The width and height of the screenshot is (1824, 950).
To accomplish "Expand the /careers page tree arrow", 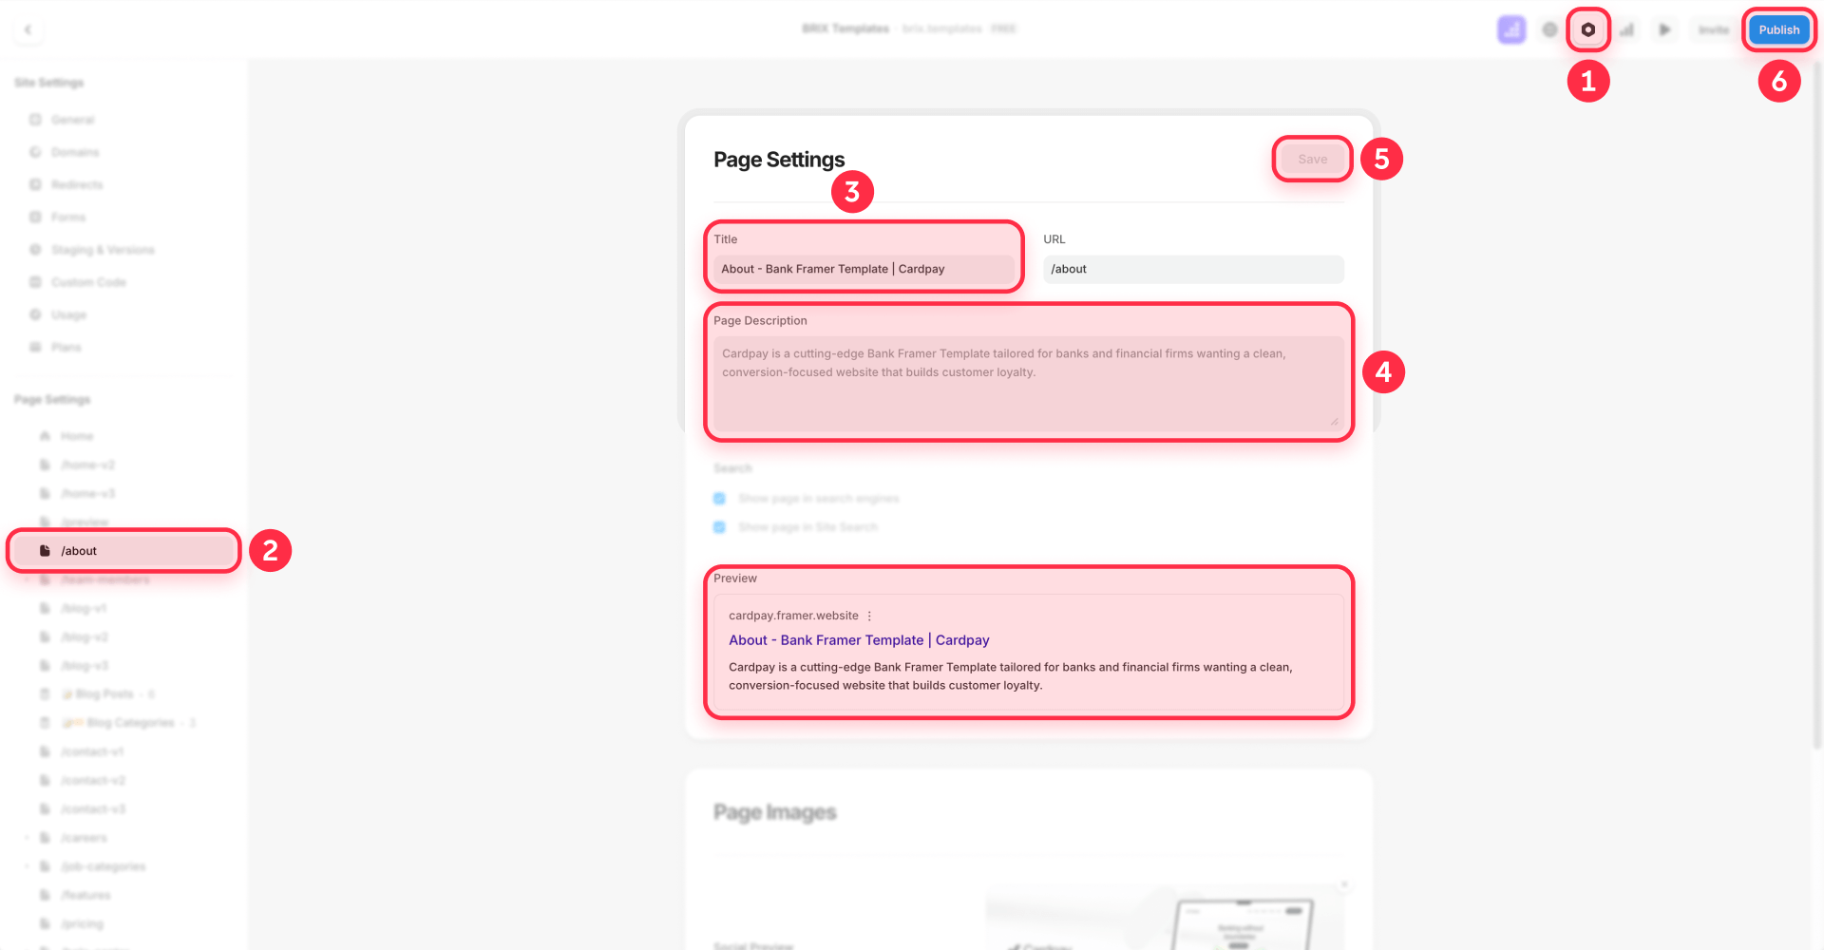I will click(x=27, y=838).
